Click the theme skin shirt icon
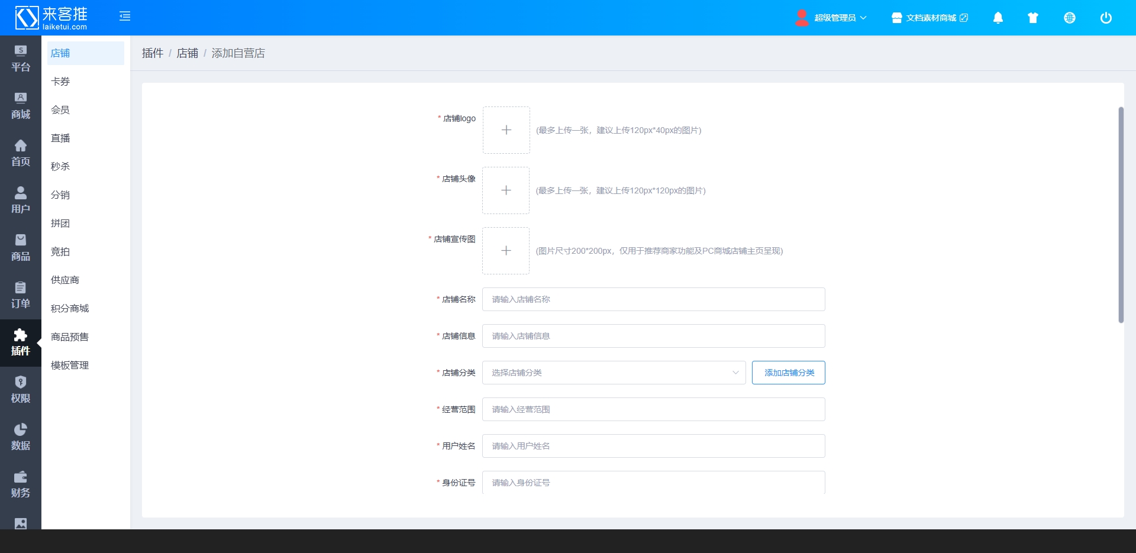This screenshot has height=553, width=1136. pyautogui.click(x=1033, y=18)
